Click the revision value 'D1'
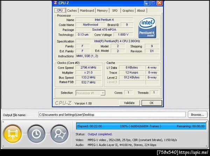 pos(152,51)
